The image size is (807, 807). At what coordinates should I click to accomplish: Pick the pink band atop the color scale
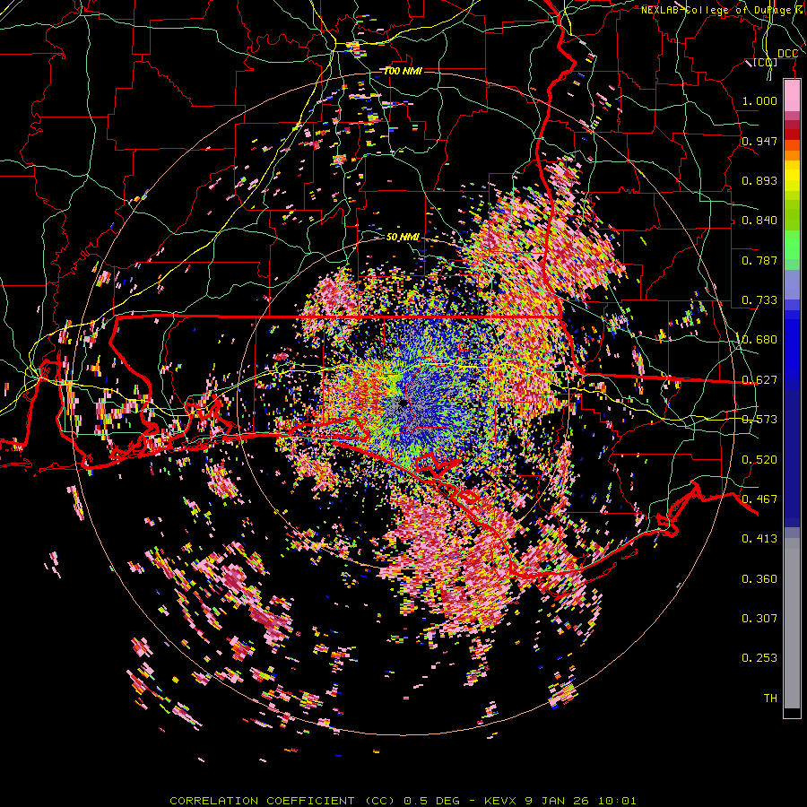792,95
